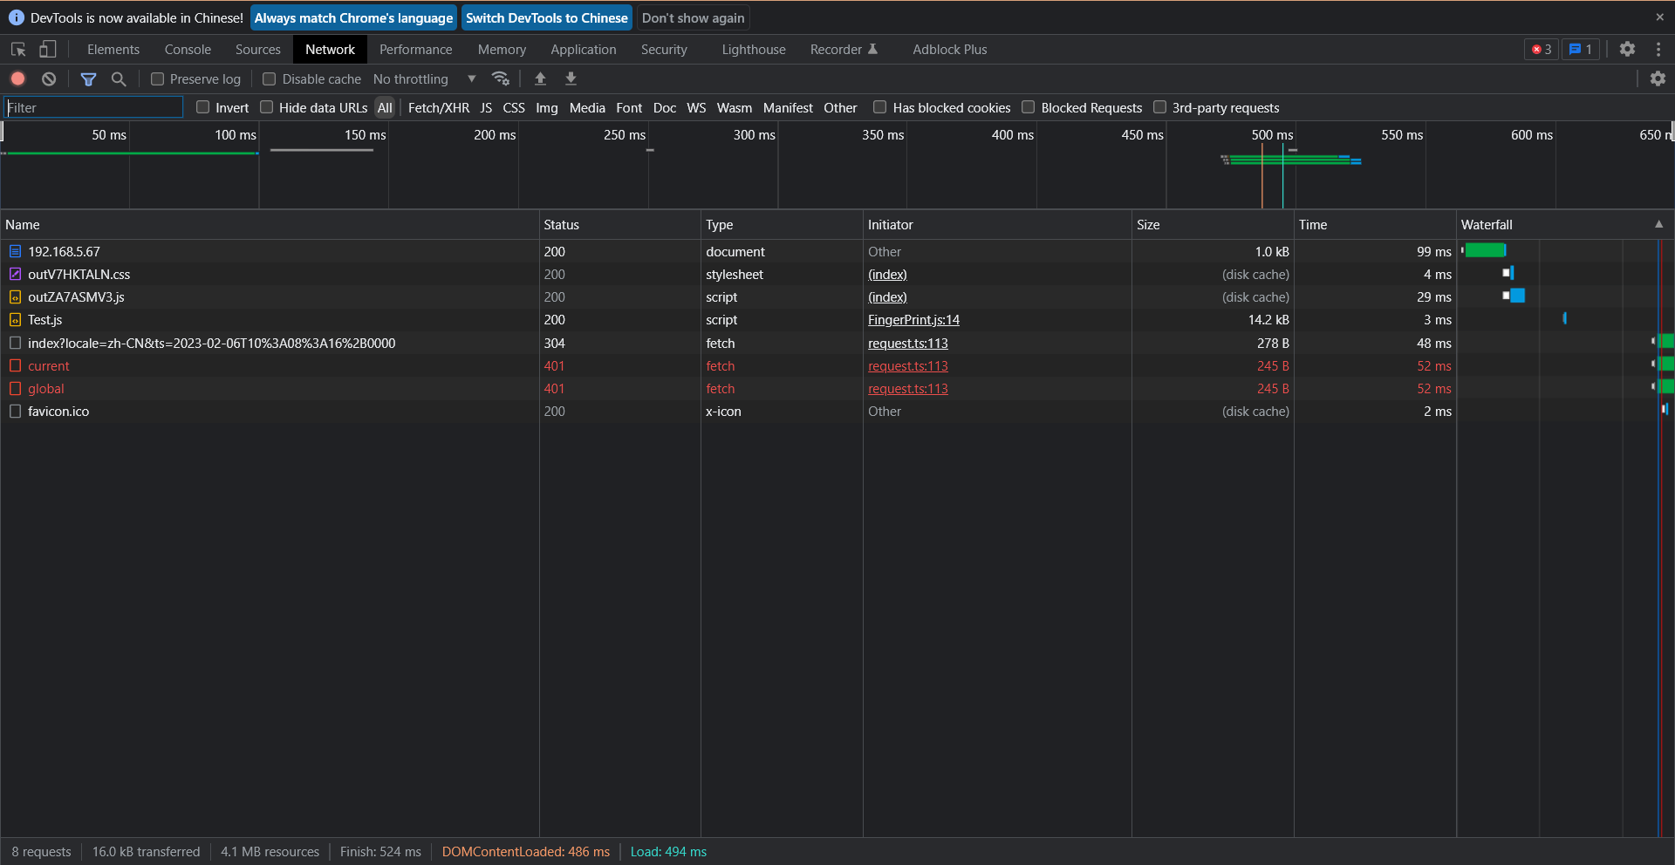The image size is (1675, 865).
Task: Enable the Preserve log checkbox
Action: point(157,78)
